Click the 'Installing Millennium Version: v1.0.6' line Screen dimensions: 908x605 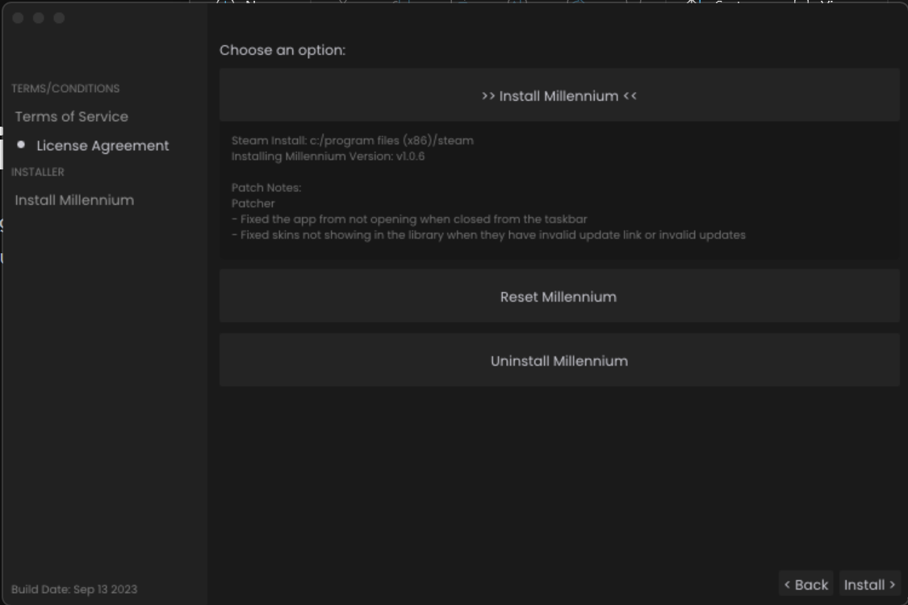[328, 156]
